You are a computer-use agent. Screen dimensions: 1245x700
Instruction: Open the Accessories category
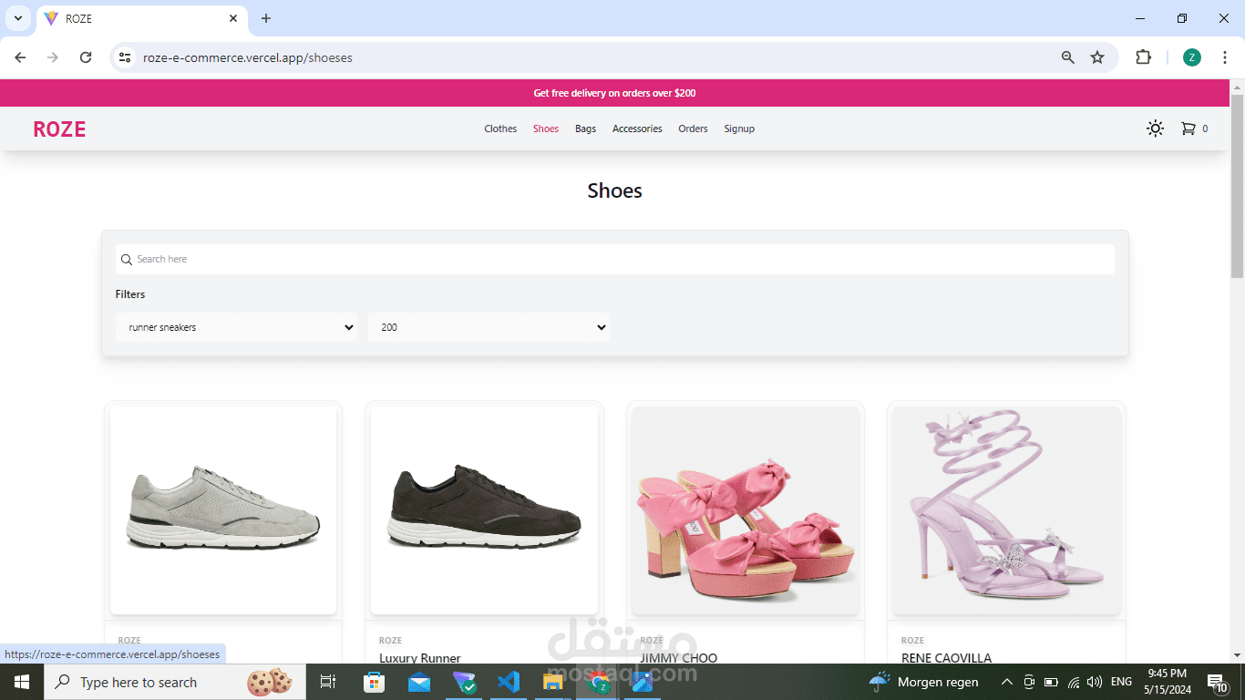[637, 129]
